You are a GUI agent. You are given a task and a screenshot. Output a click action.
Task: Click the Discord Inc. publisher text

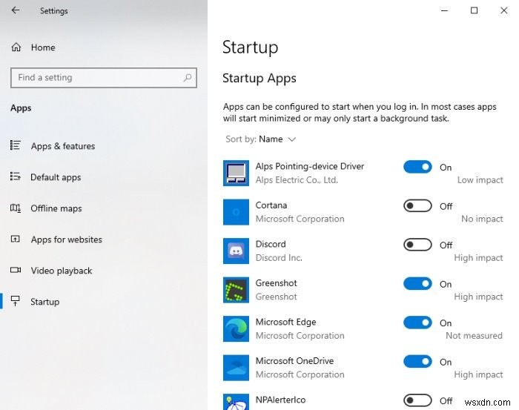coord(279,258)
